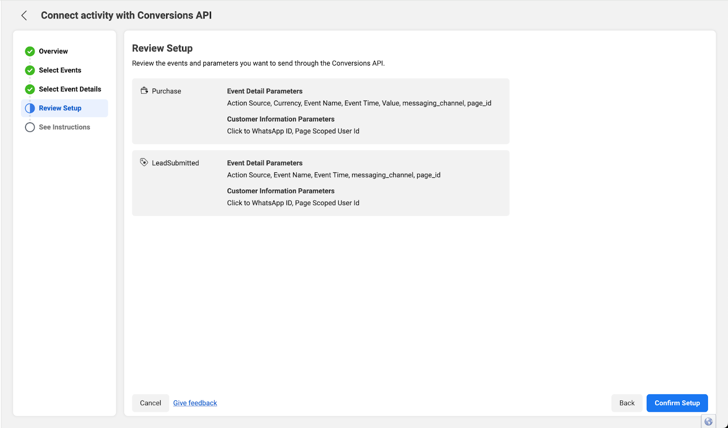The width and height of the screenshot is (728, 428).
Task: Click the Overview green checkmark icon
Action: point(30,51)
